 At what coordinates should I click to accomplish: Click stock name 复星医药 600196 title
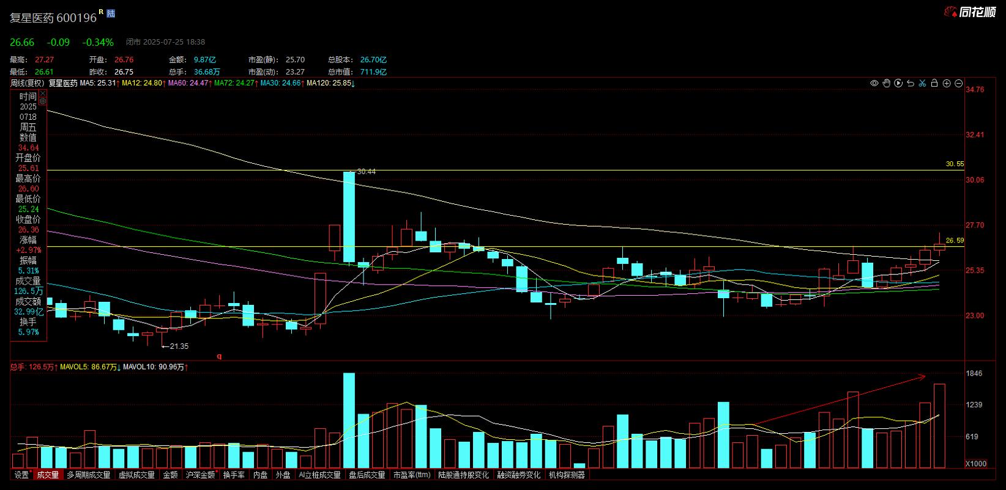coord(53,18)
